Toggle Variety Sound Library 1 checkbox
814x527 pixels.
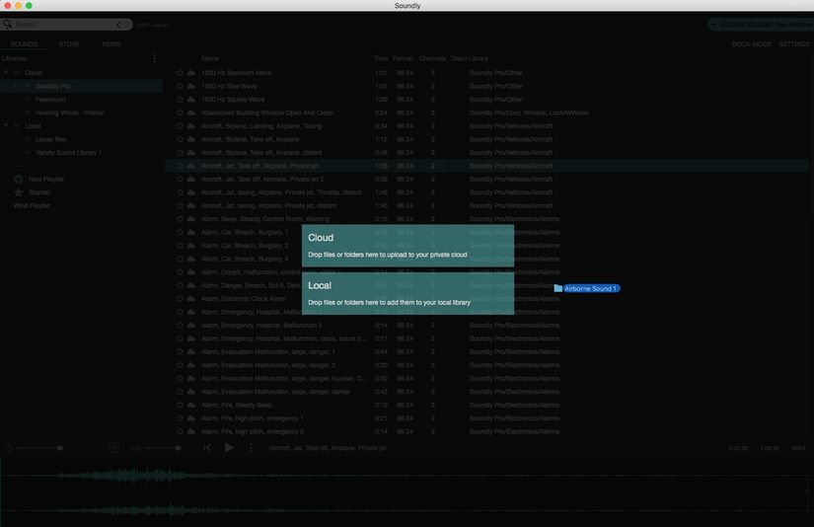(28, 153)
